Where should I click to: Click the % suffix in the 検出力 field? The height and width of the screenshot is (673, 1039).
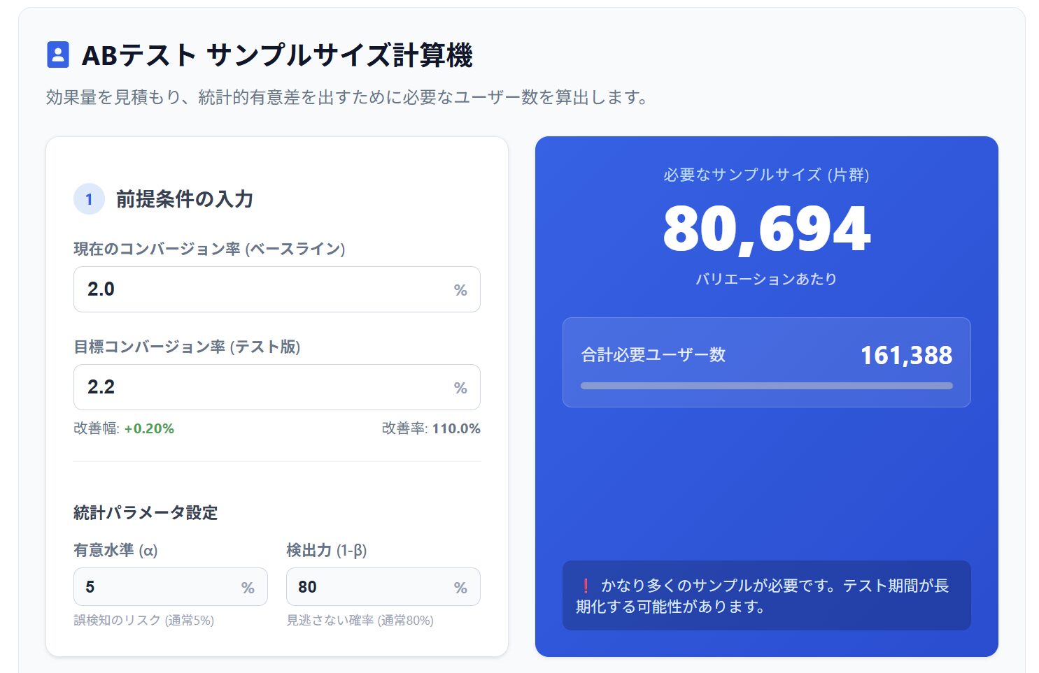460,588
